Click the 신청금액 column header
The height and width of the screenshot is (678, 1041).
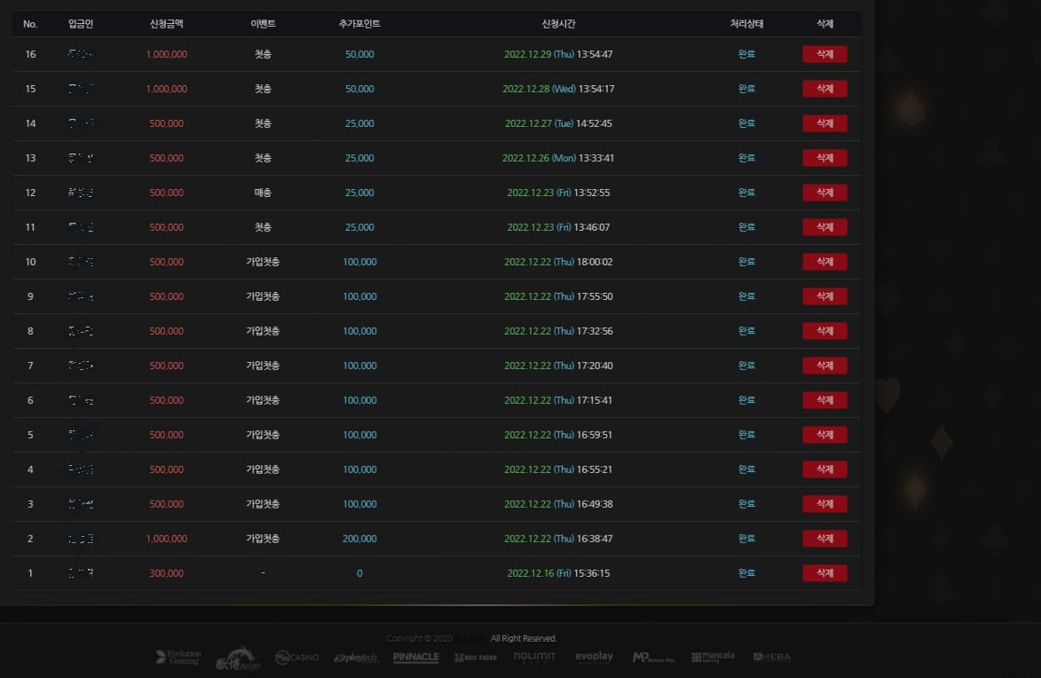[166, 24]
